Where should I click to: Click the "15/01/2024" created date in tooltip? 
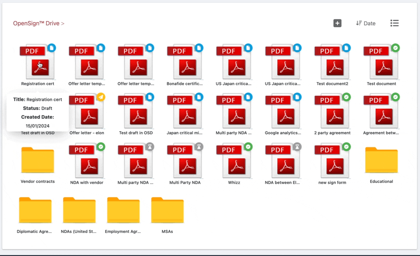pos(37,126)
